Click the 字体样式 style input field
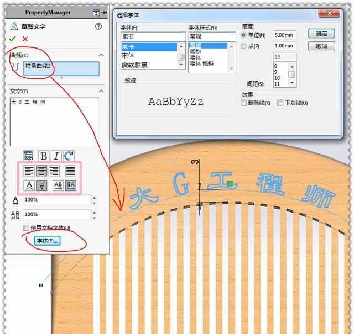This screenshot has height=334, width=354. click(x=212, y=36)
